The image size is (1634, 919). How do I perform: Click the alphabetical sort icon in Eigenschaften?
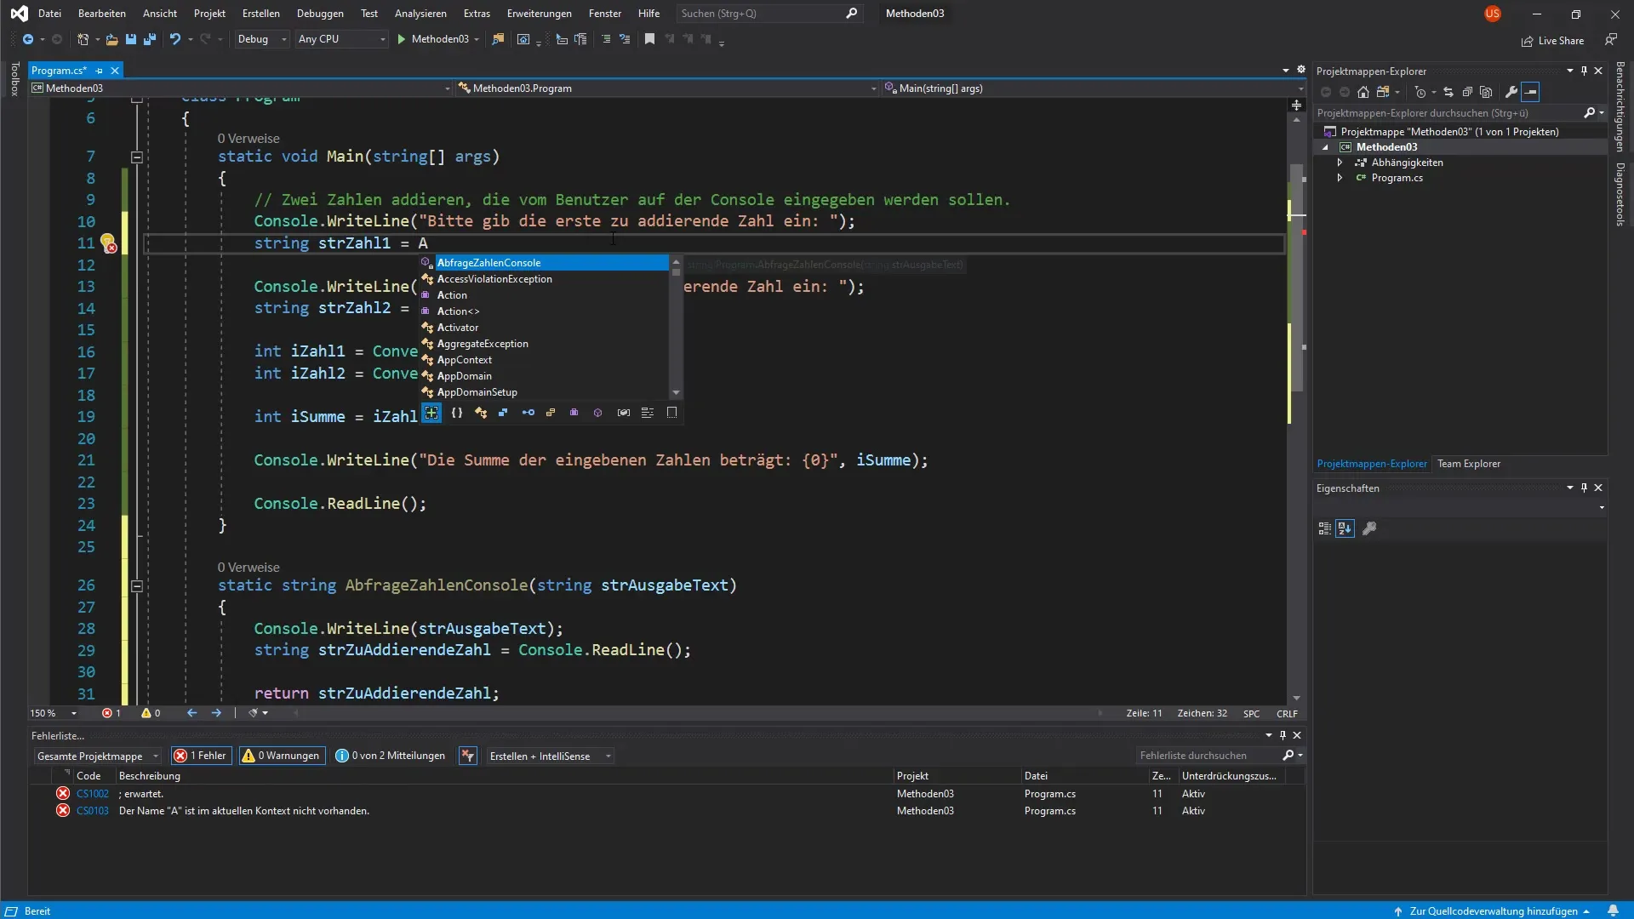coord(1345,528)
